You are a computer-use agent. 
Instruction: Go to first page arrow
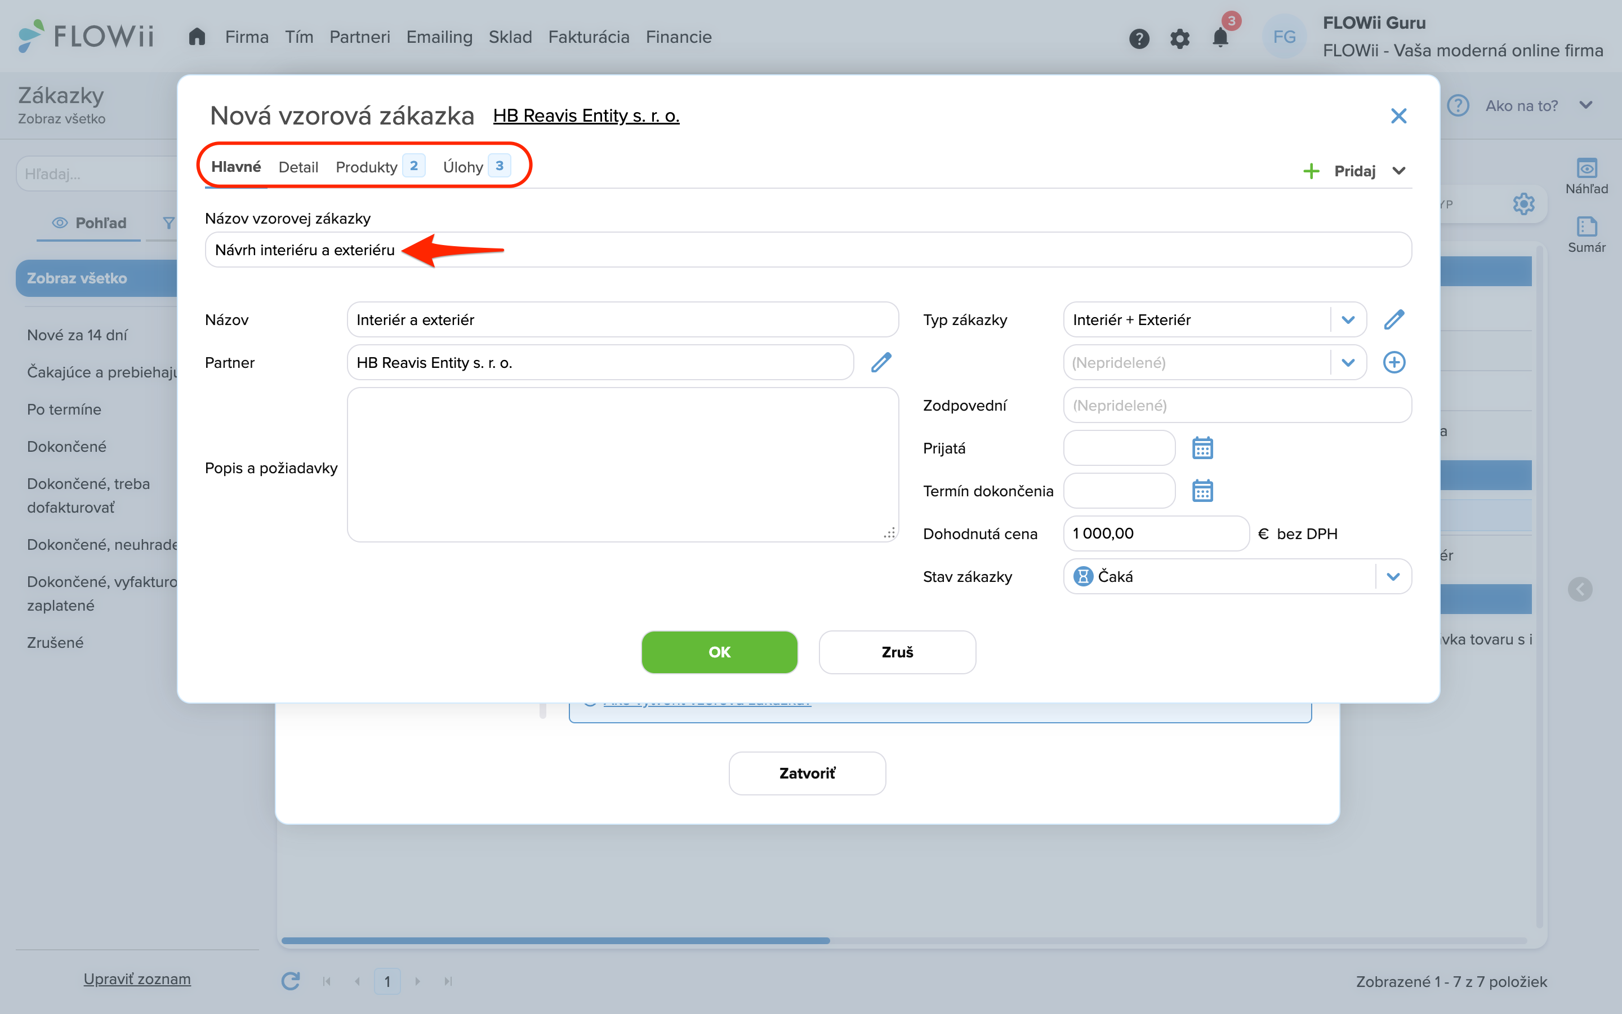(x=327, y=981)
